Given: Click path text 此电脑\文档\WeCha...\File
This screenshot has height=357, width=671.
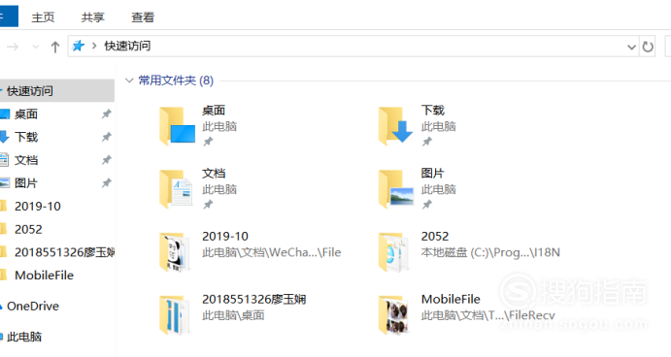Looking at the screenshot, I should click(272, 252).
